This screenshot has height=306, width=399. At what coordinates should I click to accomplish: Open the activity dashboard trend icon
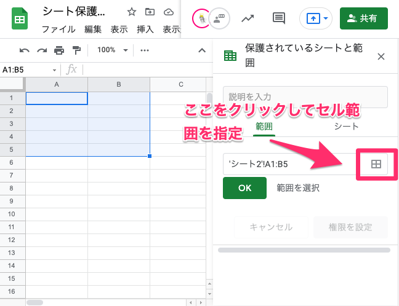tap(248, 18)
